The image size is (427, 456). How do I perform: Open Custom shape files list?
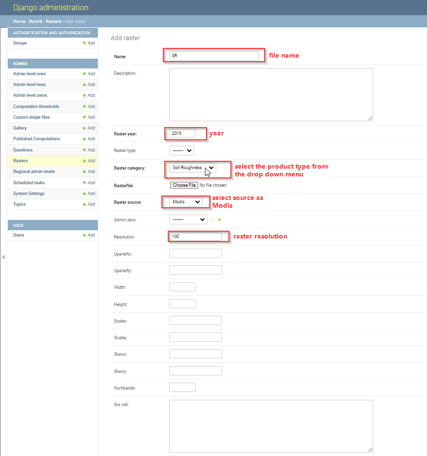click(31, 117)
